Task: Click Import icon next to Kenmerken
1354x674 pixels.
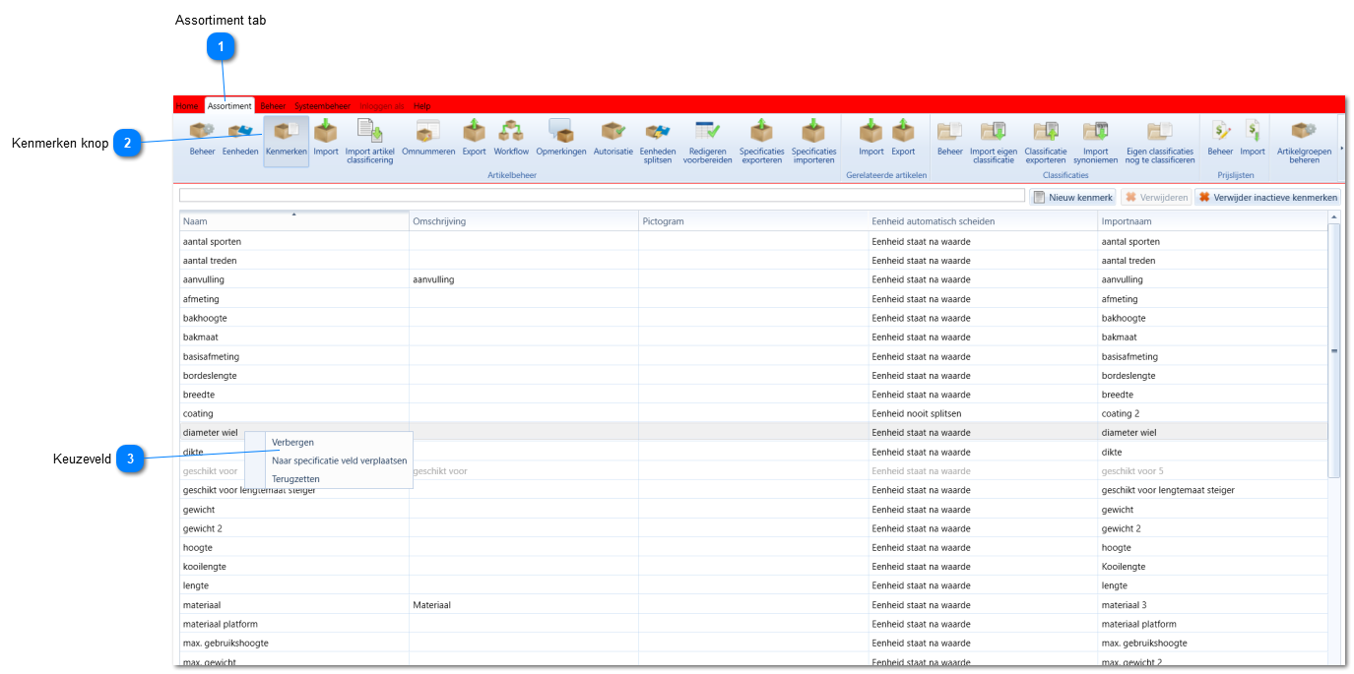Action: pos(326,139)
